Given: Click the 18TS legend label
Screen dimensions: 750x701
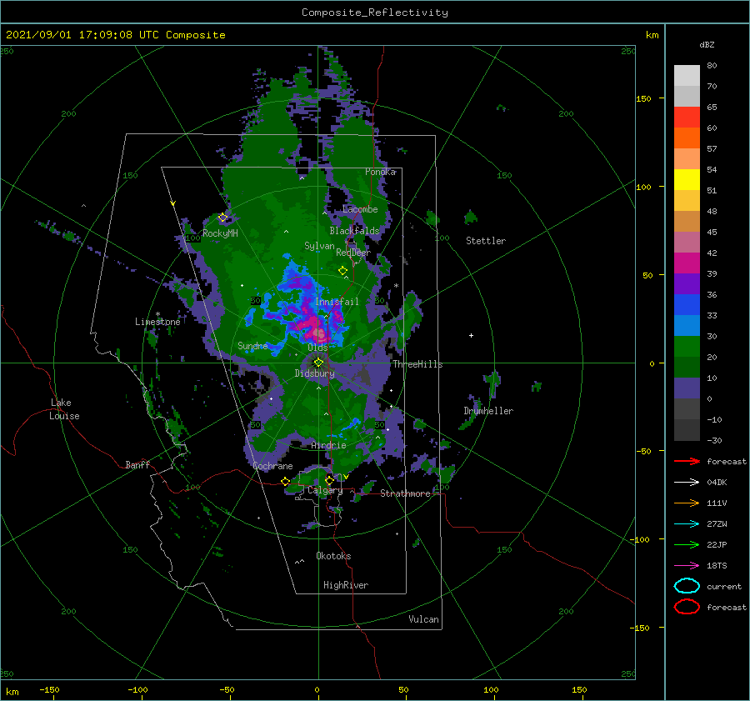Looking at the screenshot, I should pos(717,566).
